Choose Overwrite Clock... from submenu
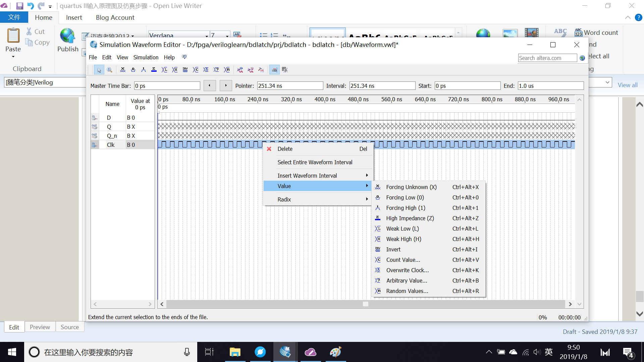This screenshot has height=362, width=644. coord(429,270)
